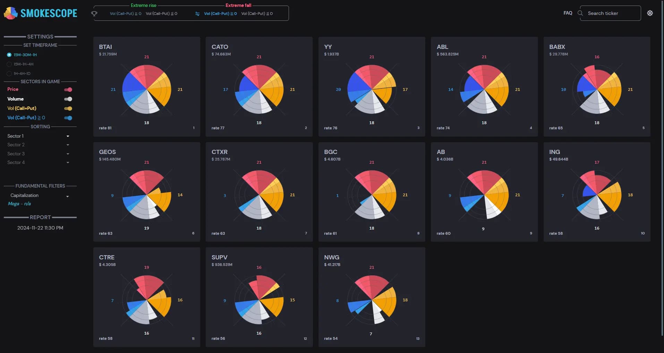Click the 'rate 54' label on NWG

point(331,338)
